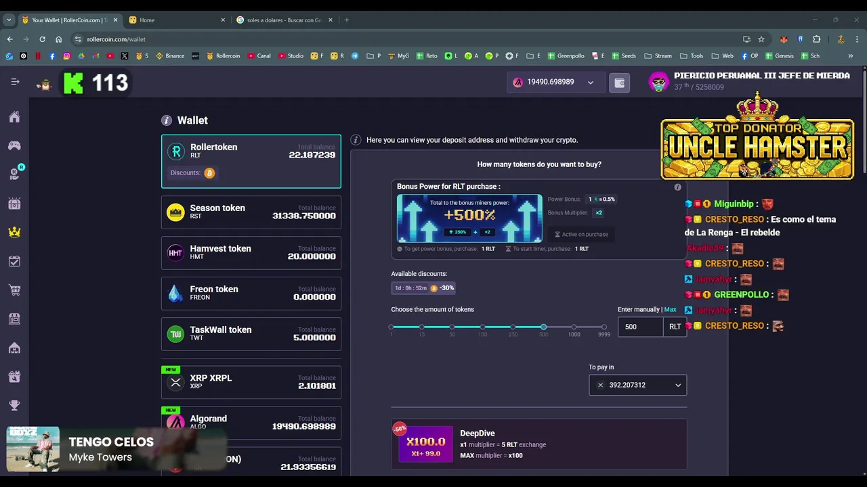Click wallet icon button next to balance

coord(619,83)
